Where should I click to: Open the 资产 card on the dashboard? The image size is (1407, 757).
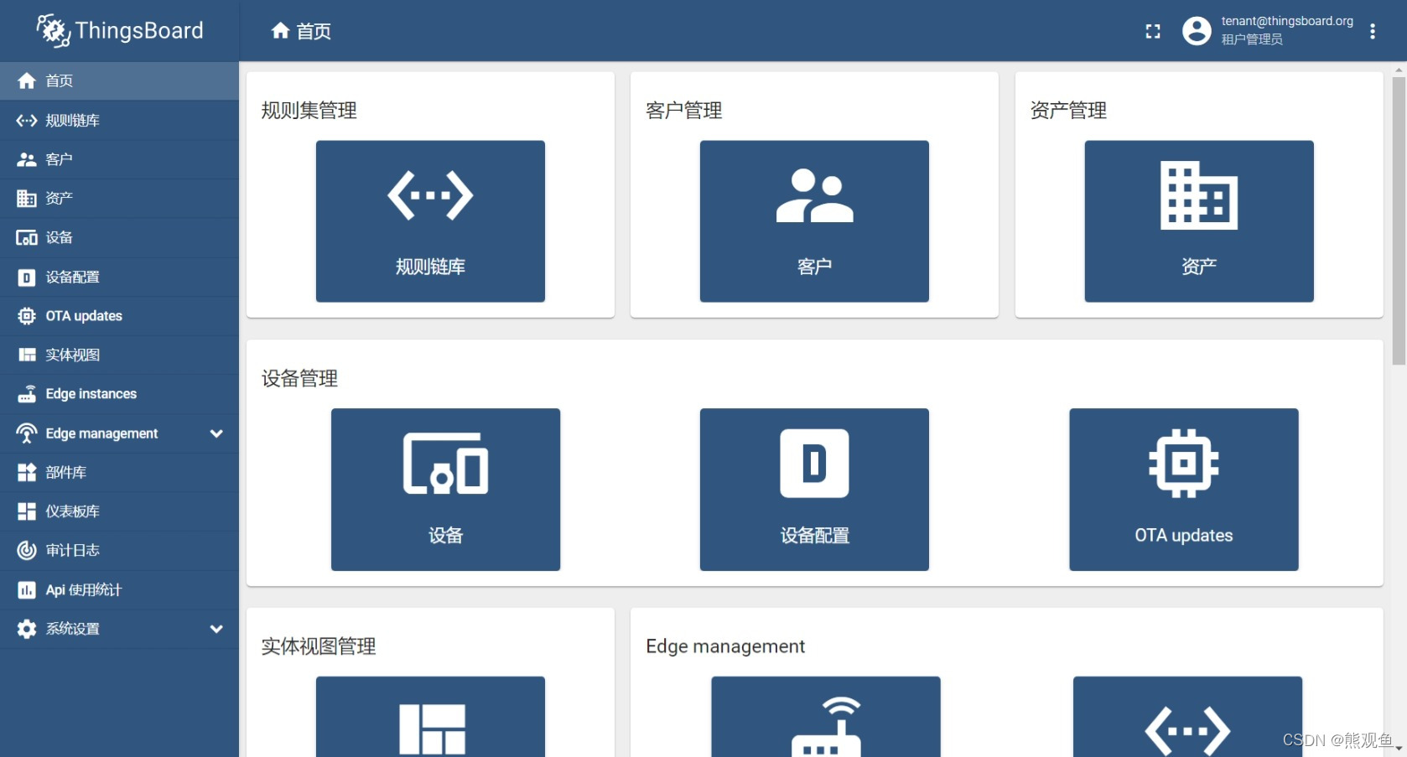pos(1197,220)
